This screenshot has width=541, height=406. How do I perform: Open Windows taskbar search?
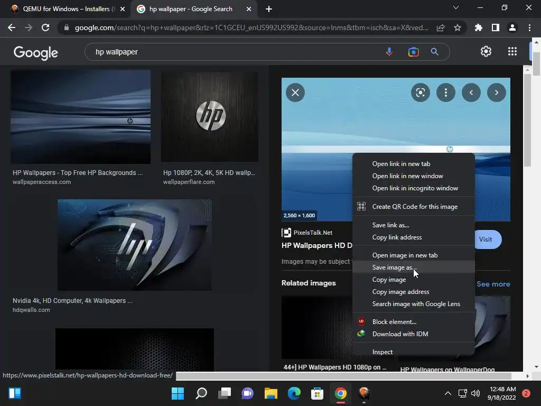(x=201, y=393)
